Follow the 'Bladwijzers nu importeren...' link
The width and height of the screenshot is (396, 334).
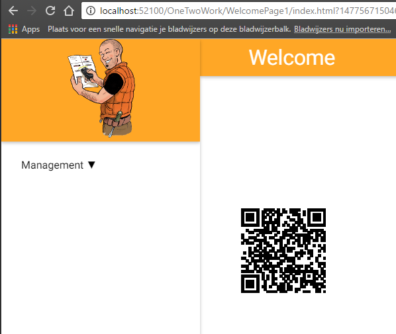click(x=342, y=29)
